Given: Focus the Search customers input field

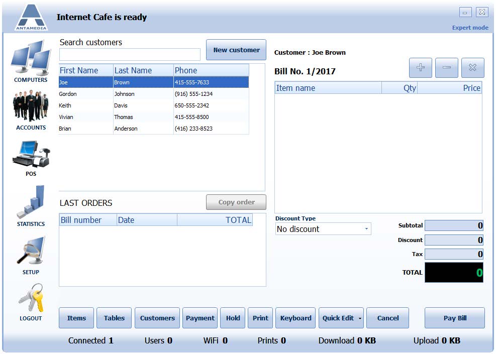Looking at the screenshot, I should pos(130,54).
